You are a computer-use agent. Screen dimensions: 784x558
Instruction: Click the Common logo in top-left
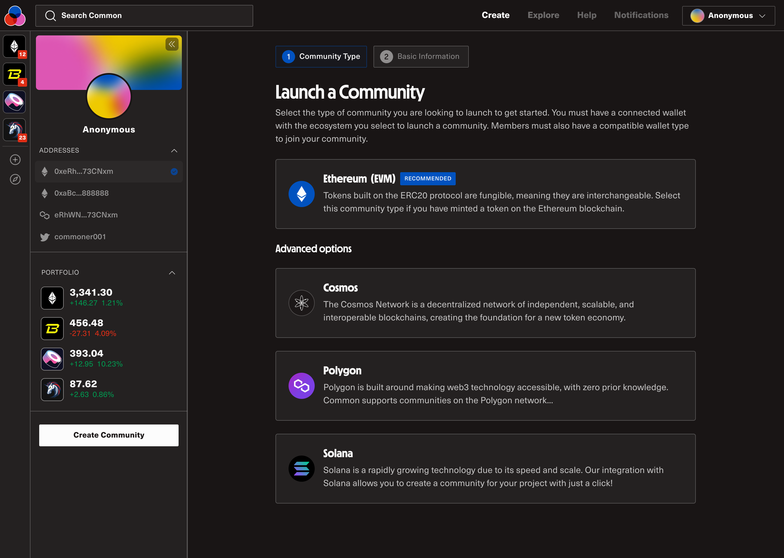click(x=15, y=16)
